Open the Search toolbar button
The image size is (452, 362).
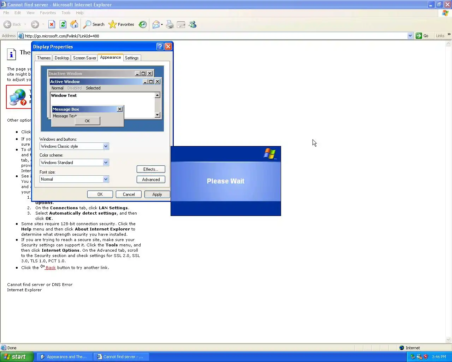point(94,24)
